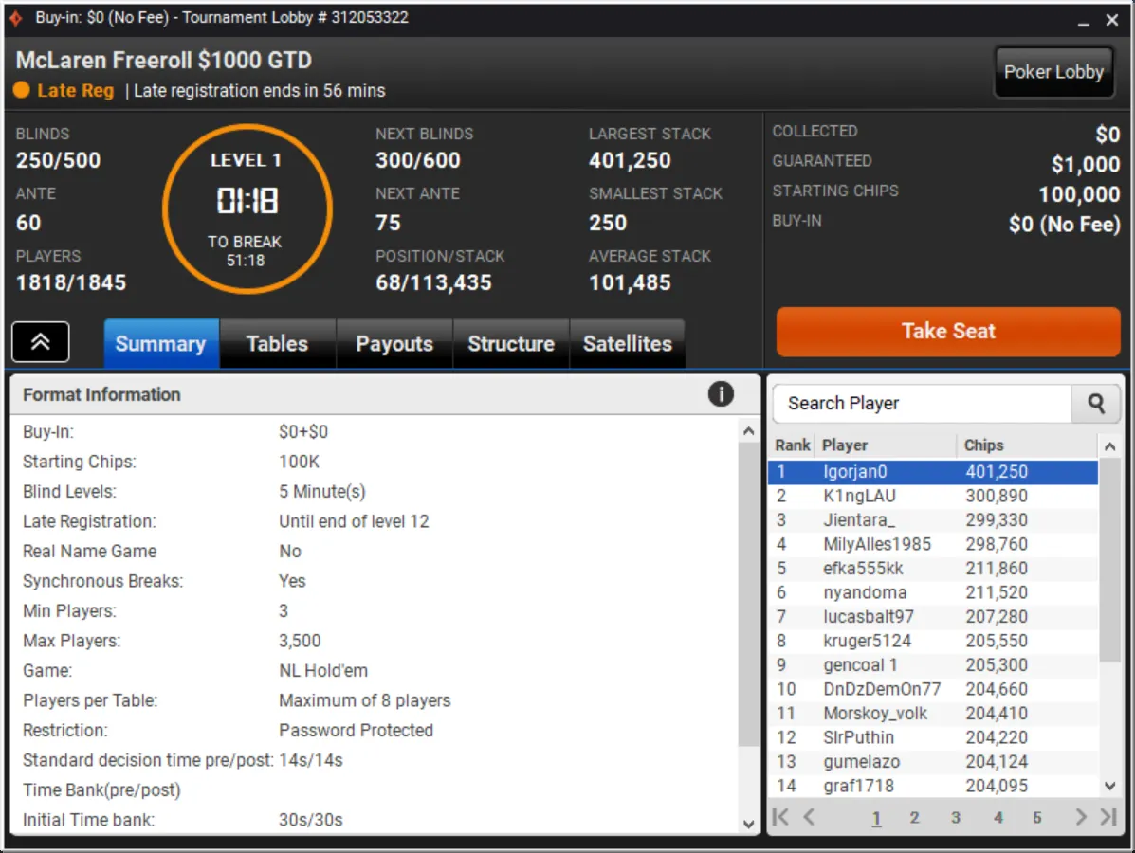Open the Satellites tab

pos(627,343)
